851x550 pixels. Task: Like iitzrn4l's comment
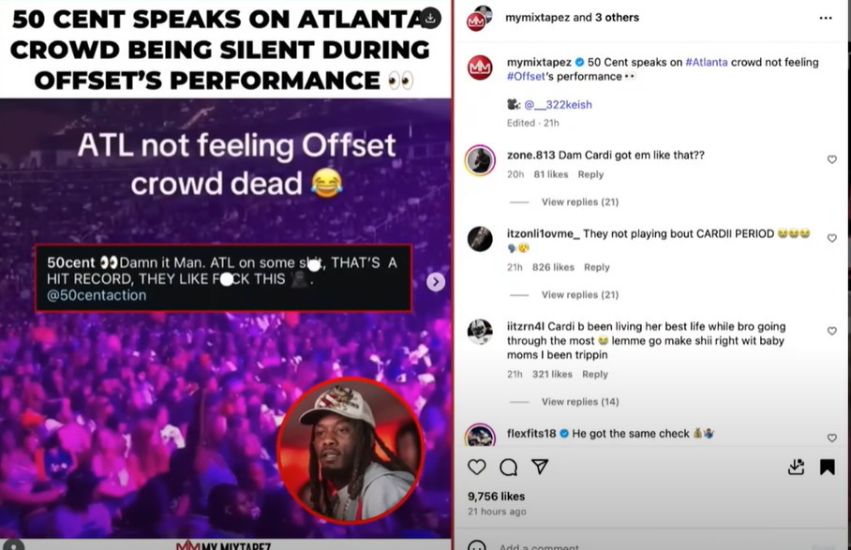(x=831, y=331)
